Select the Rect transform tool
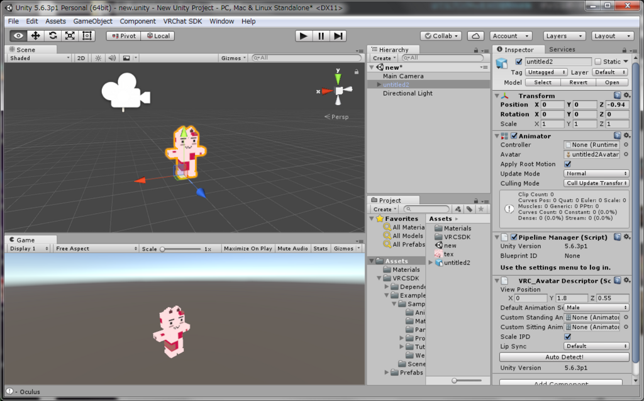This screenshot has width=644, height=401. 87,36
